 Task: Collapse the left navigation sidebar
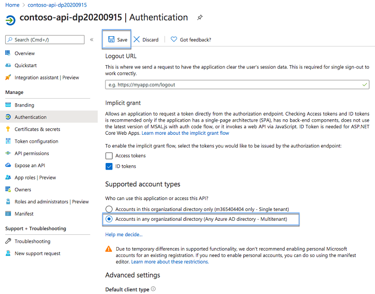tap(91, 39)
